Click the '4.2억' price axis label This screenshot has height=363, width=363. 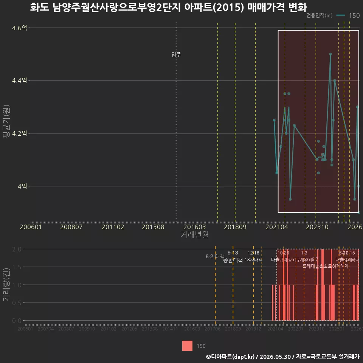pyautogui.click(x=19, y=133)
